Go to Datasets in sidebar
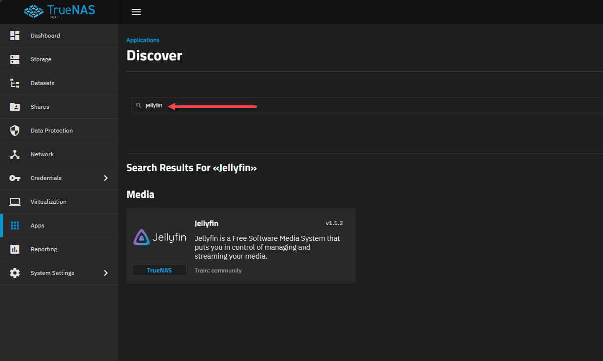Screen dimensions: 603x361 click(x=59, y=83)
